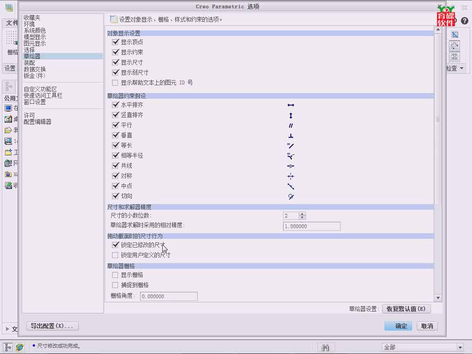Select 收藏夹 in the options list
Image resolution: width=472 pixels, height=354 pixels.
[x=32, y=18]
